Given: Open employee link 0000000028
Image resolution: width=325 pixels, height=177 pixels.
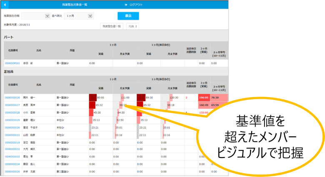Looking at the screenshot, I should 12,112.
